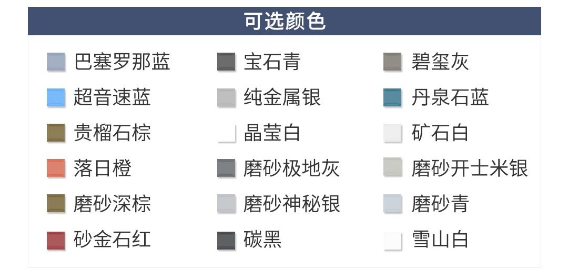Choose the 贵榴石棕 brown swatch
The width and height of the screenshot is (568, 278).
click(56, 133)
